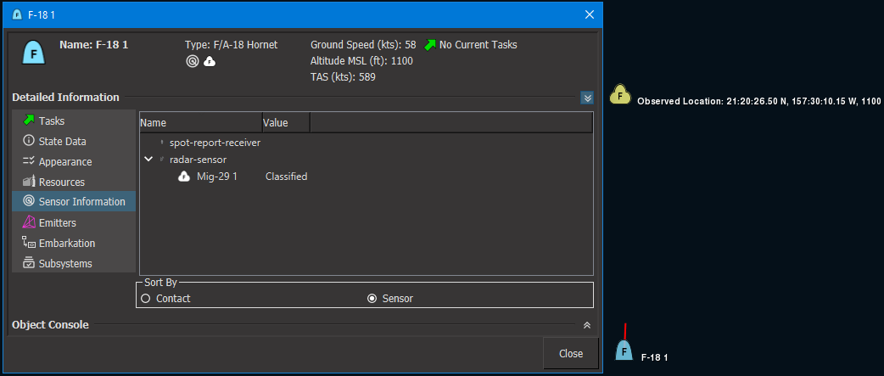This screenshot has width=884, height=376.
Task: Click the window title bar app icon
Action: pyautogui.click(x=17, y=14)
